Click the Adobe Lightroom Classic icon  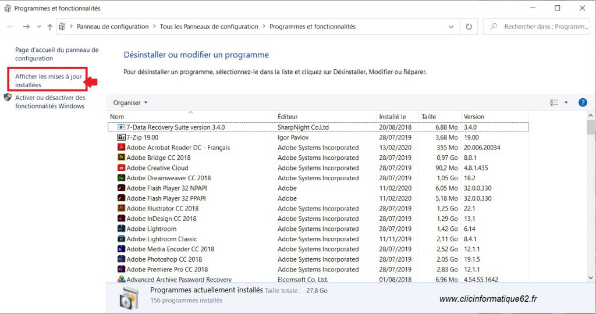pos(121,239)
